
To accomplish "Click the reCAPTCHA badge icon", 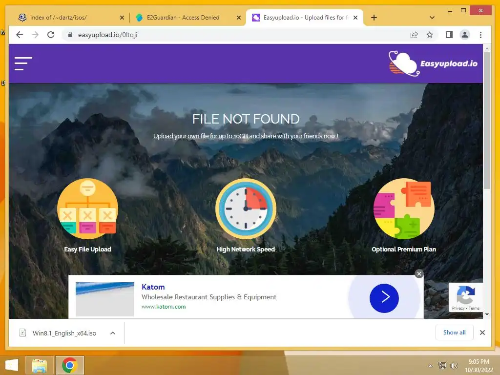I will coord(465,295).
